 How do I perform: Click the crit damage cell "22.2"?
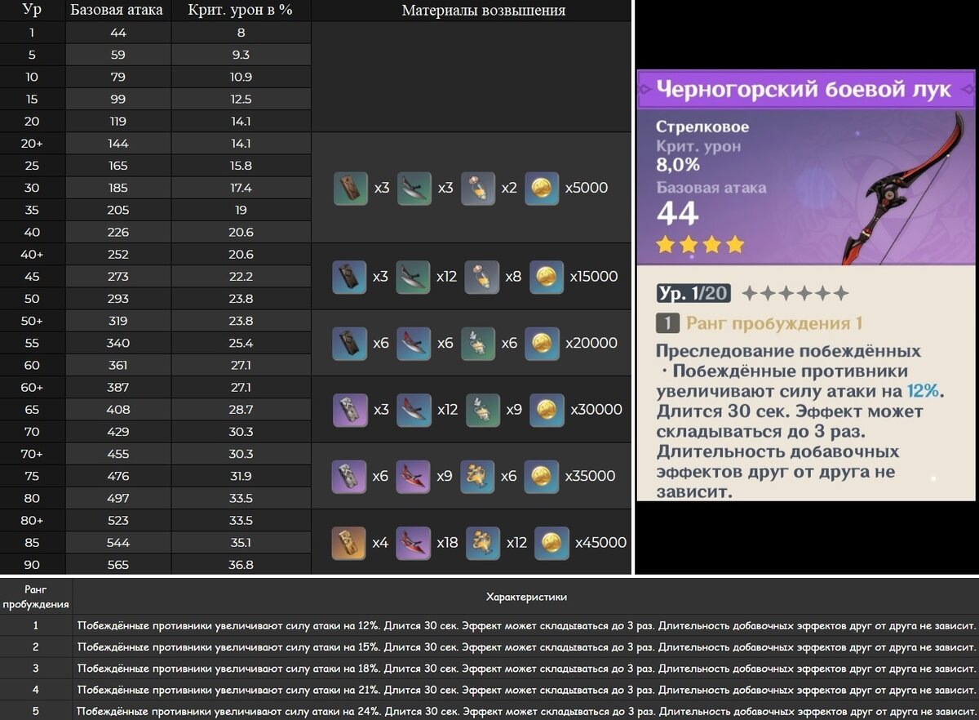[x=241, y=277]
